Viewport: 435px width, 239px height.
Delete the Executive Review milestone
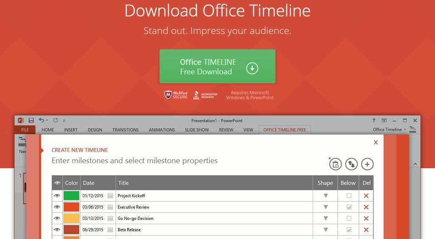(x=366, y=207)
